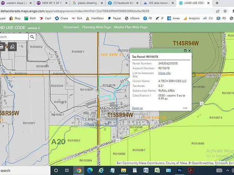Open a new browser tab
The image size is (234, 175).
(217, 3)
